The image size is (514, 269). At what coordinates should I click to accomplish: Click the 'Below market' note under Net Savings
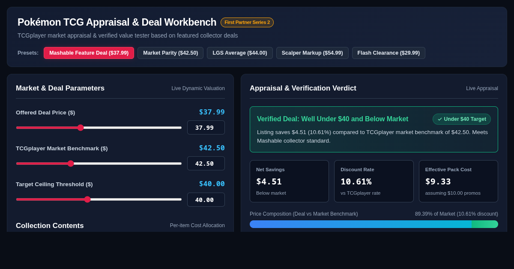point(271,193)
